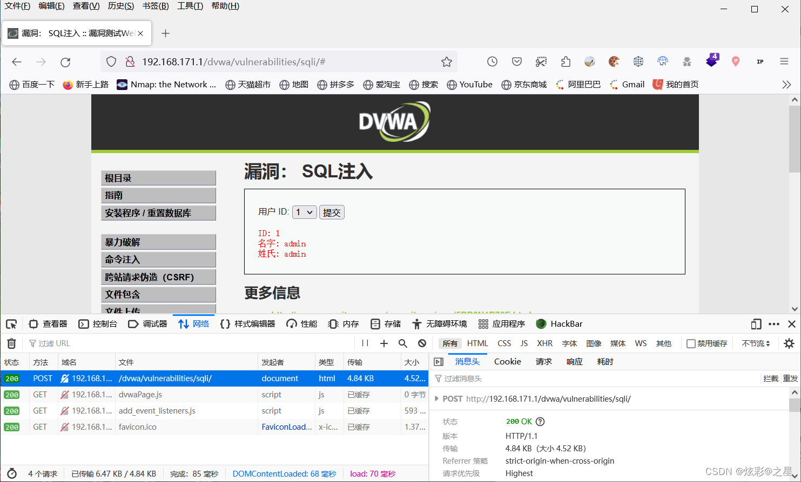Image resolution: width=801 pixels, height=482 pixels.
Task: Open the 工具(T) menu
Action: click(x=190, y=6)
